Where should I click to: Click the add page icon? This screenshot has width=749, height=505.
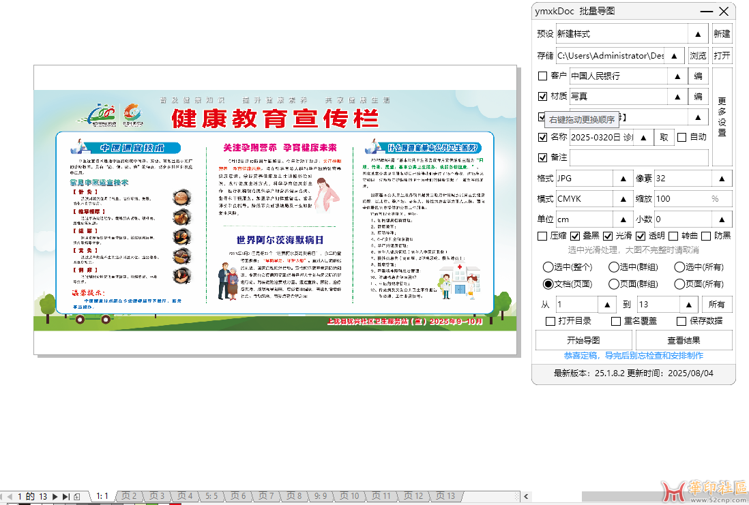coord(77,496)
